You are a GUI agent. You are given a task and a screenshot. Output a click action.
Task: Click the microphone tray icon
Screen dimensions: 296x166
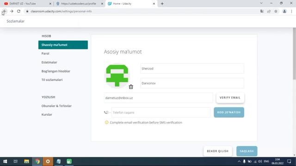[244, 161]
